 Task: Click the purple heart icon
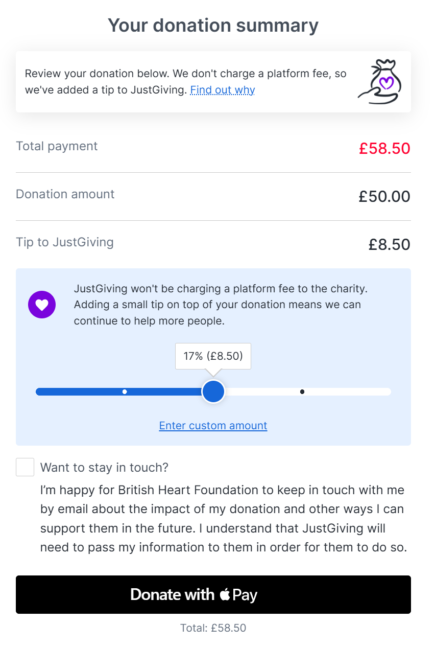point(42,305)
